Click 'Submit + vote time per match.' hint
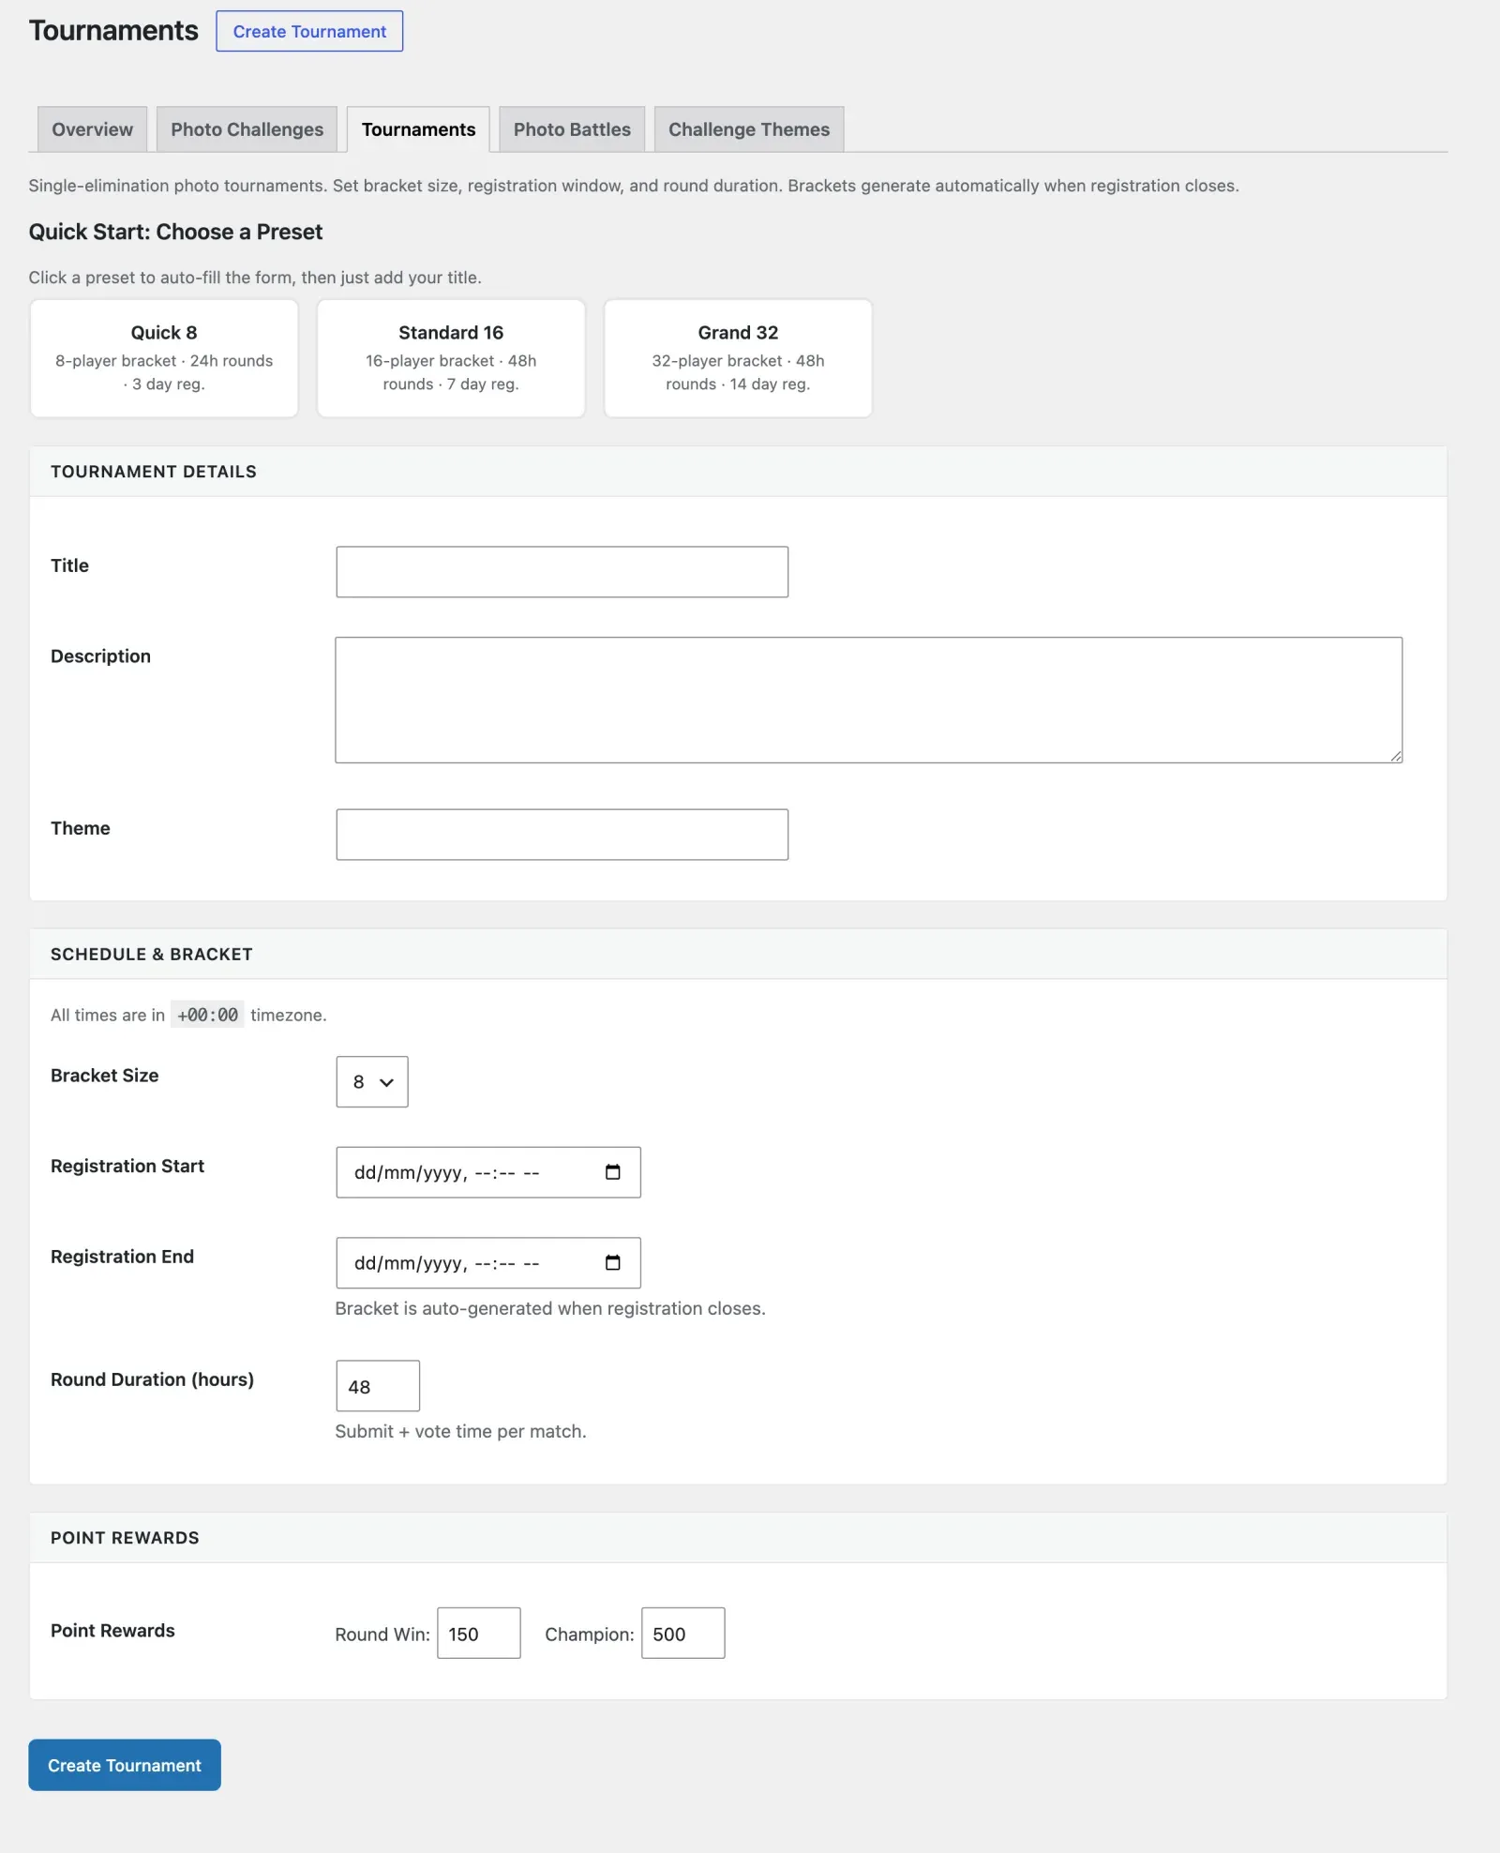 point(461,1431)
